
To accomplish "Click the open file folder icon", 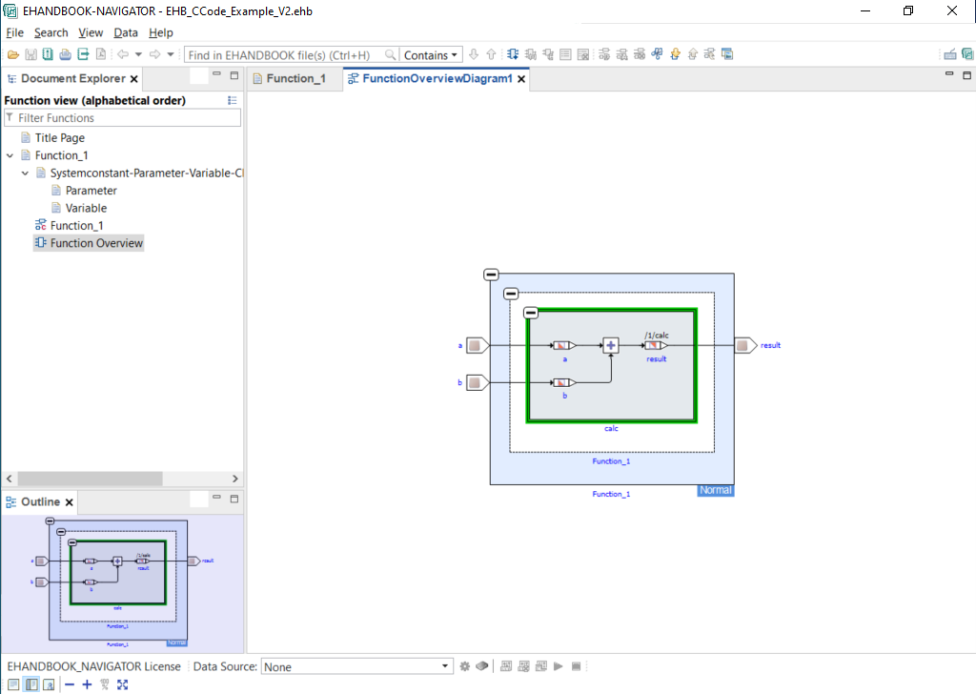I will pyautogui.click(x=13, y=54).
